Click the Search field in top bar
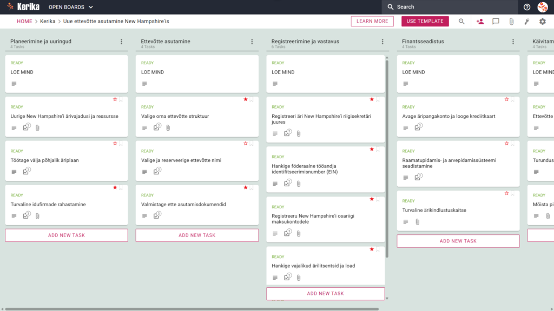Image resolution: width=554 pixels, height=311 pixels. [450, 7]
